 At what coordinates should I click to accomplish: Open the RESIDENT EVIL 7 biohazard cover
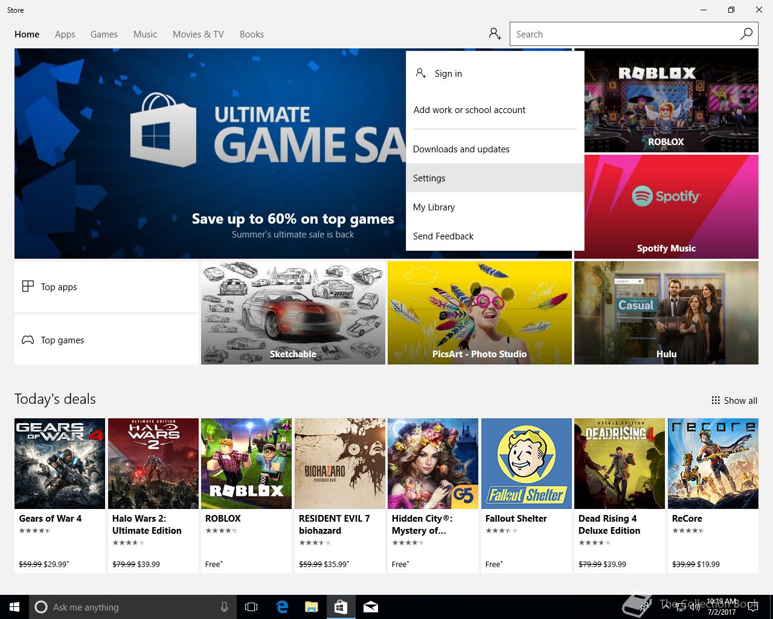340,464
